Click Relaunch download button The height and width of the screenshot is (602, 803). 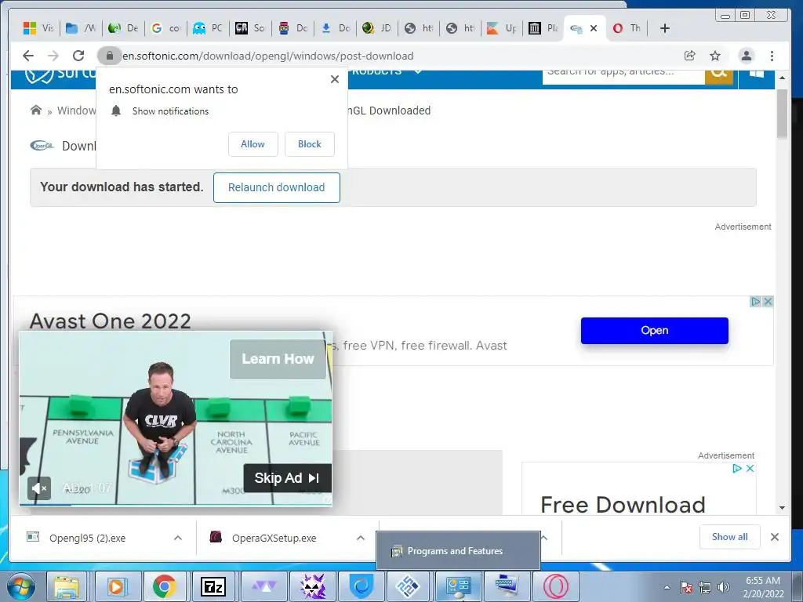(277, 187)
